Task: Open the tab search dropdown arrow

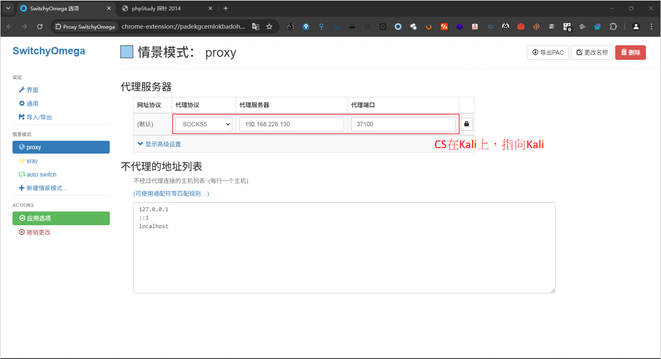Action: tap(8, 8)
